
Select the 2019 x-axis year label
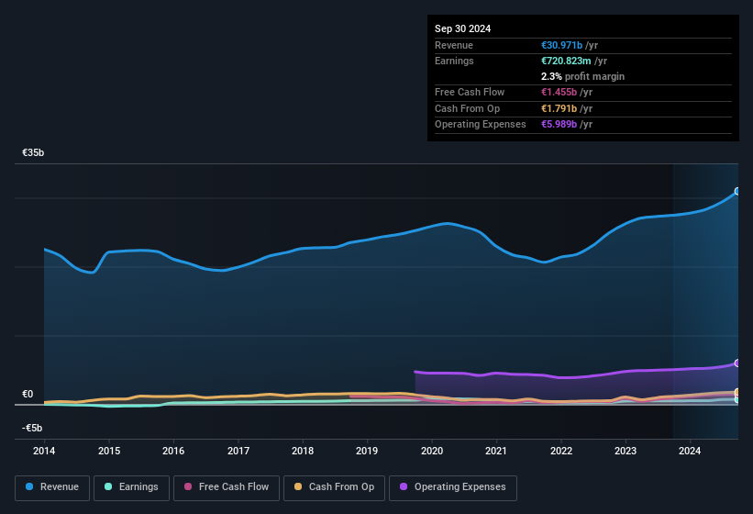click(x=367, y=451)
